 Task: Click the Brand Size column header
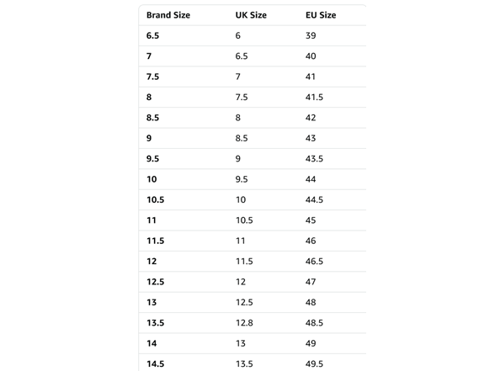point(168,15)
